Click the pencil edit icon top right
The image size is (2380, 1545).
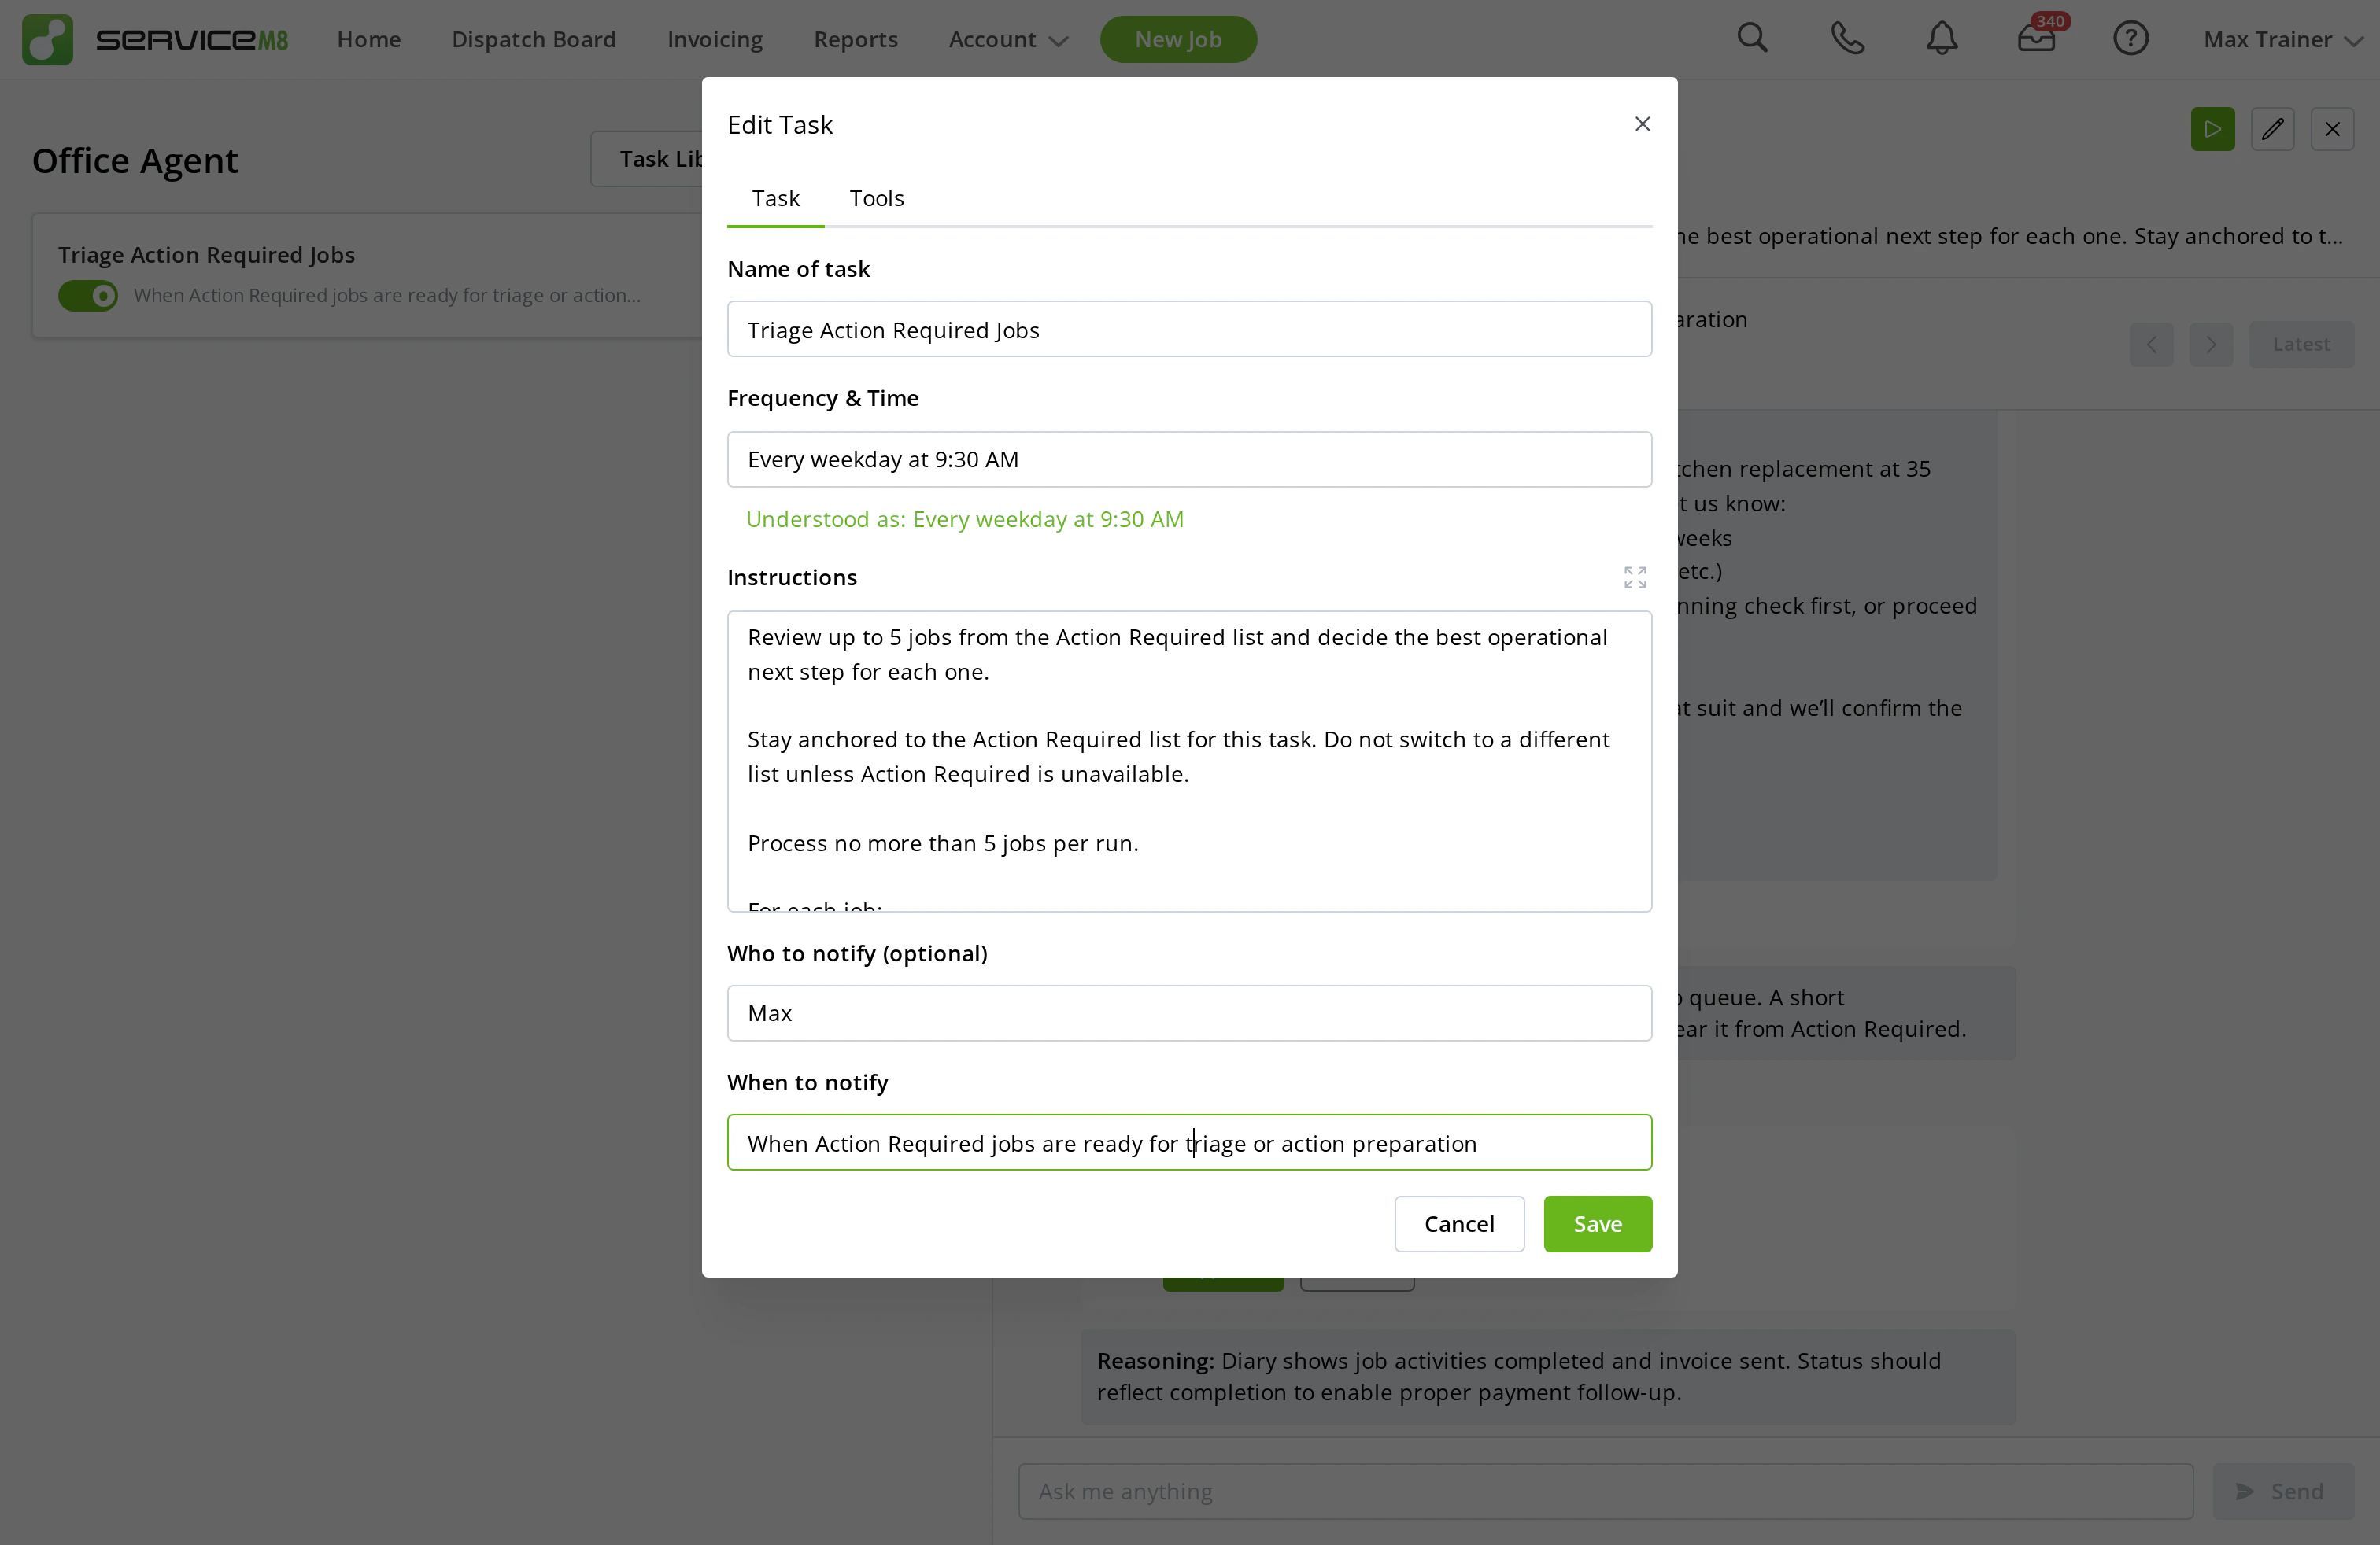pyautogui.click(x=2272, y=129)
